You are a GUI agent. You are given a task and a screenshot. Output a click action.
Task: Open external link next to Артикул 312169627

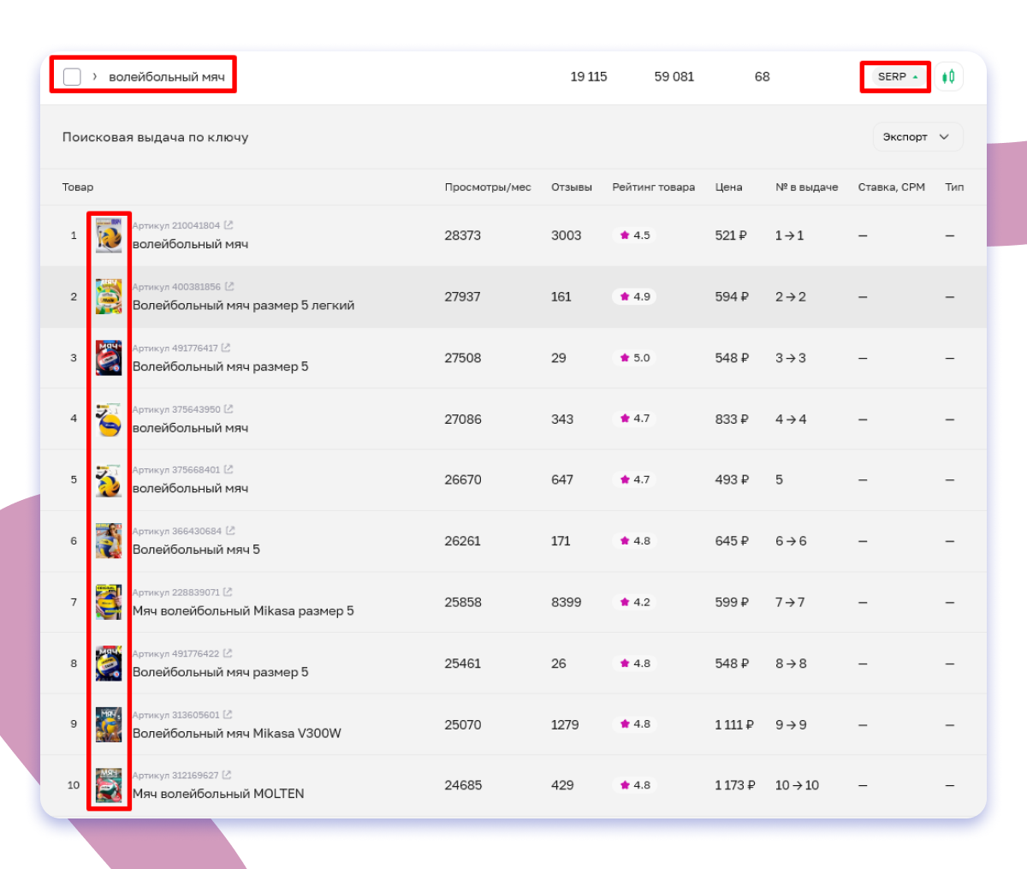pos(227,775)
